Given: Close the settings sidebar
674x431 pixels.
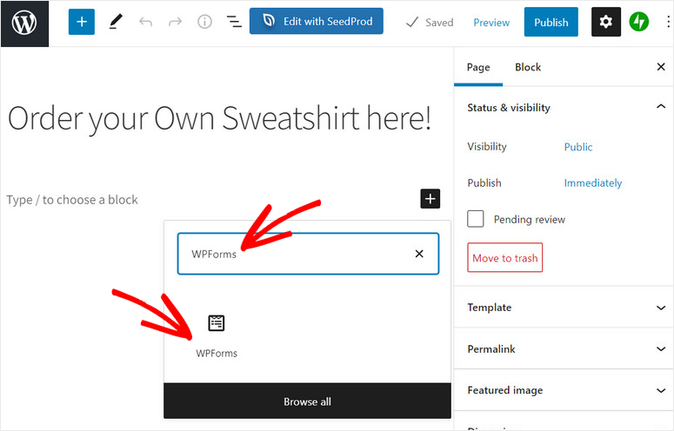Looking at the screenshot, I should (661, 67).
